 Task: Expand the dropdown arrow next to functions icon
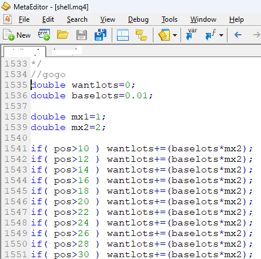click(222, 35)
